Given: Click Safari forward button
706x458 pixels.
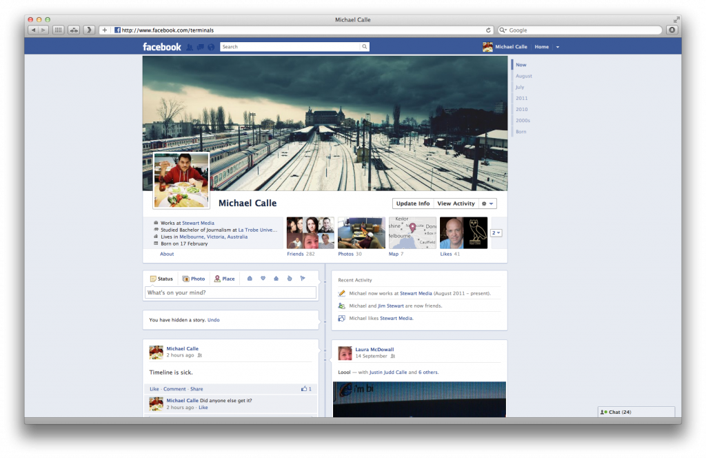Looking at the screenshot, I should pyautogui.click(x=43, y=30).
